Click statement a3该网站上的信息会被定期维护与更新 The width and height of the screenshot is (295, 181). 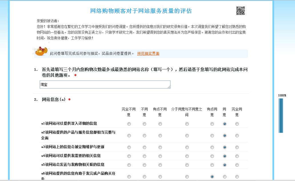73,147
